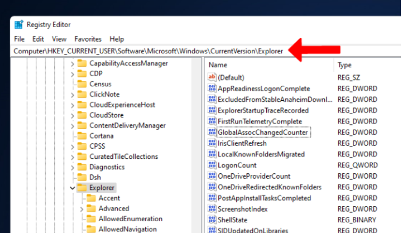
Task: Click the registry path address bar
Action: click(x=205, y=51)
